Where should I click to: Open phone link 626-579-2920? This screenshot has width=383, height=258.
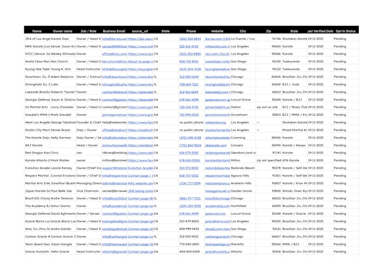click(x=189, y=153)
